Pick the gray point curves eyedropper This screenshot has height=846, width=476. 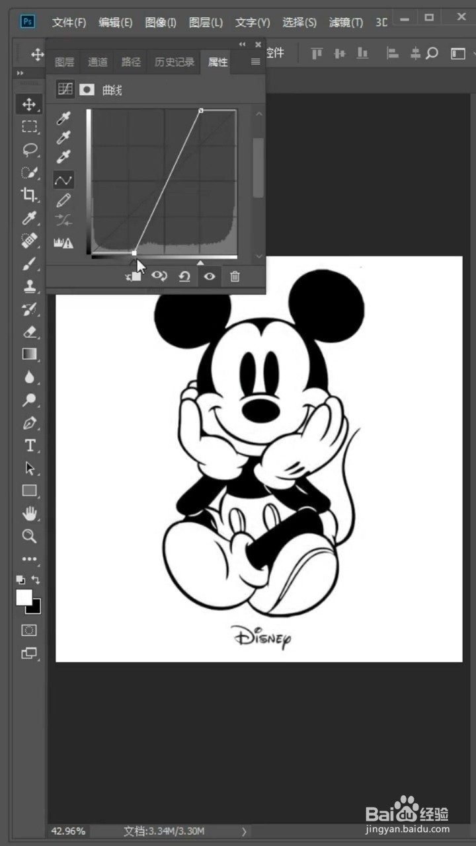[64, 138]
